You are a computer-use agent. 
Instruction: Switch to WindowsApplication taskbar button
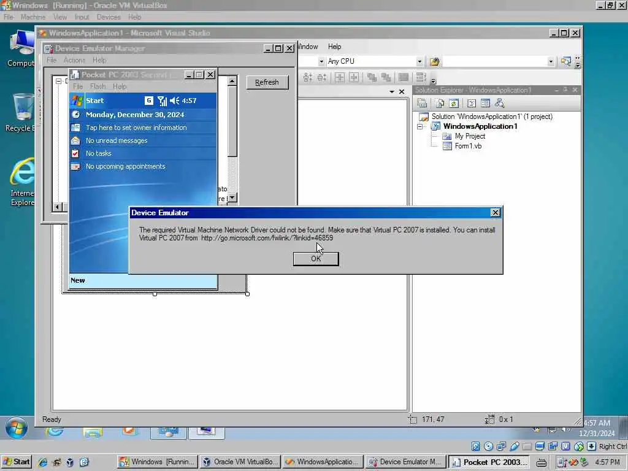323,462
